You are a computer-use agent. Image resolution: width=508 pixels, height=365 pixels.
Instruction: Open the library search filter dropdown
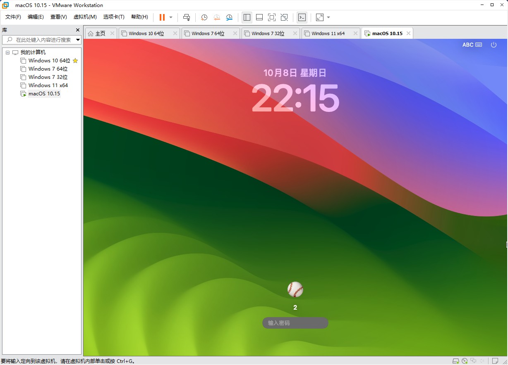pyautogui.click(x=78, y=40)
